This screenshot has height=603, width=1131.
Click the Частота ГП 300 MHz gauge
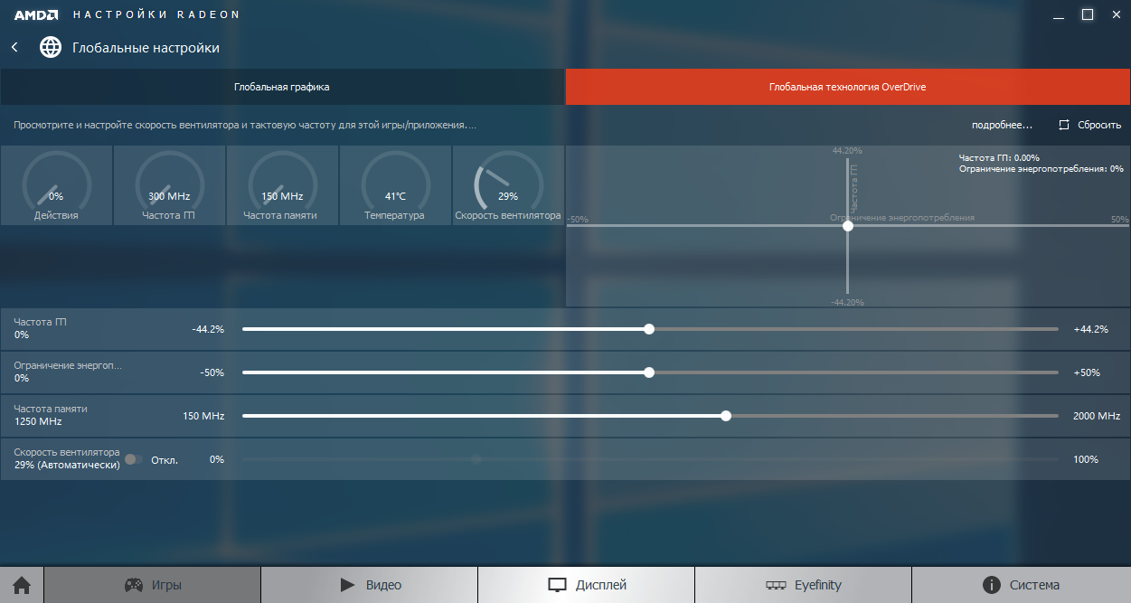(169, 185)
